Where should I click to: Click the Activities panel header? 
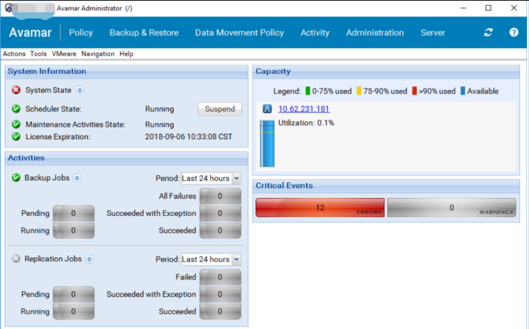126,158
